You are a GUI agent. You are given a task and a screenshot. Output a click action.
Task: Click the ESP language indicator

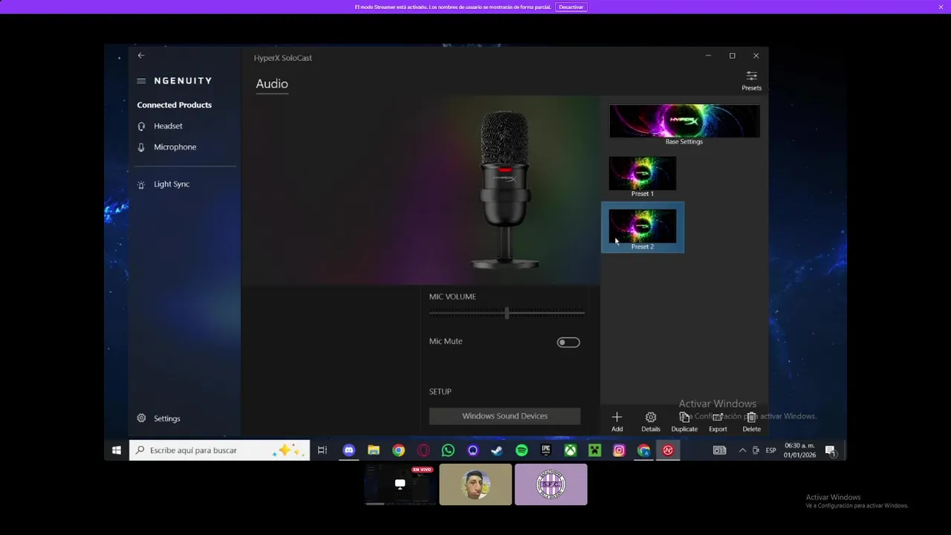click(x=771, y=450)
